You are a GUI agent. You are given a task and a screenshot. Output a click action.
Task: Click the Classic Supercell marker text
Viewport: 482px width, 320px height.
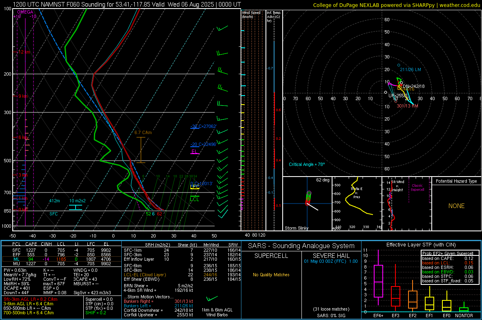(417, 188)
